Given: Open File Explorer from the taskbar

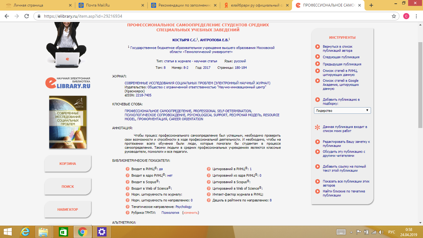Looking at the screenshot, I should pyautogui.click(x=44, y=231).
